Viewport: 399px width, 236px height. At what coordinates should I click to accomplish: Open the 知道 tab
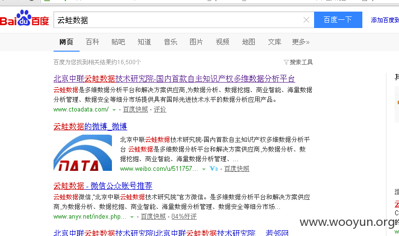pyautogui.click(x=144, y=42)
